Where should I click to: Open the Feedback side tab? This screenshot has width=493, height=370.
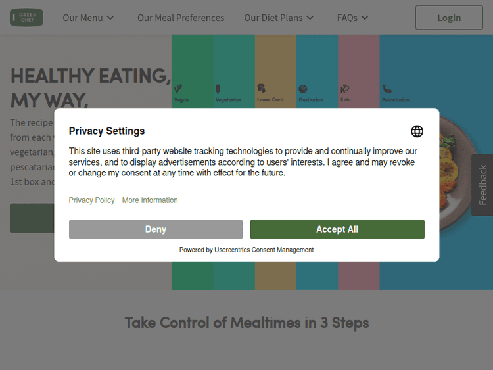(x=483, y=185)
